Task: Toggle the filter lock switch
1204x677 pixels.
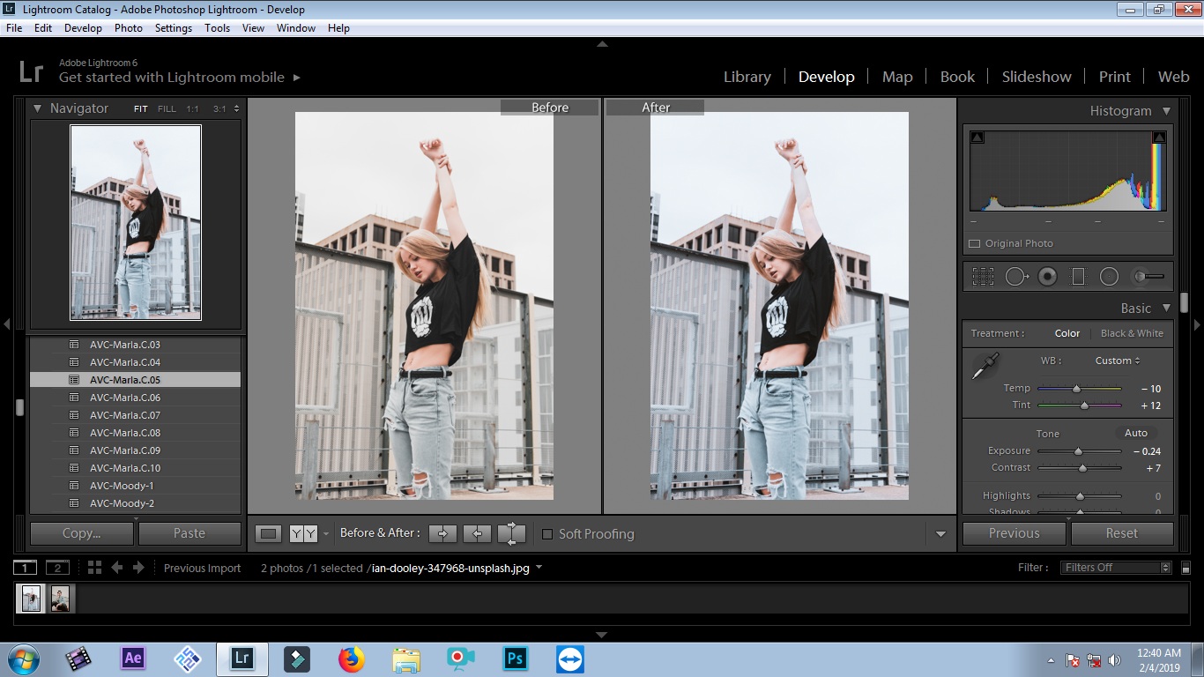Action: coord(1185,568)
